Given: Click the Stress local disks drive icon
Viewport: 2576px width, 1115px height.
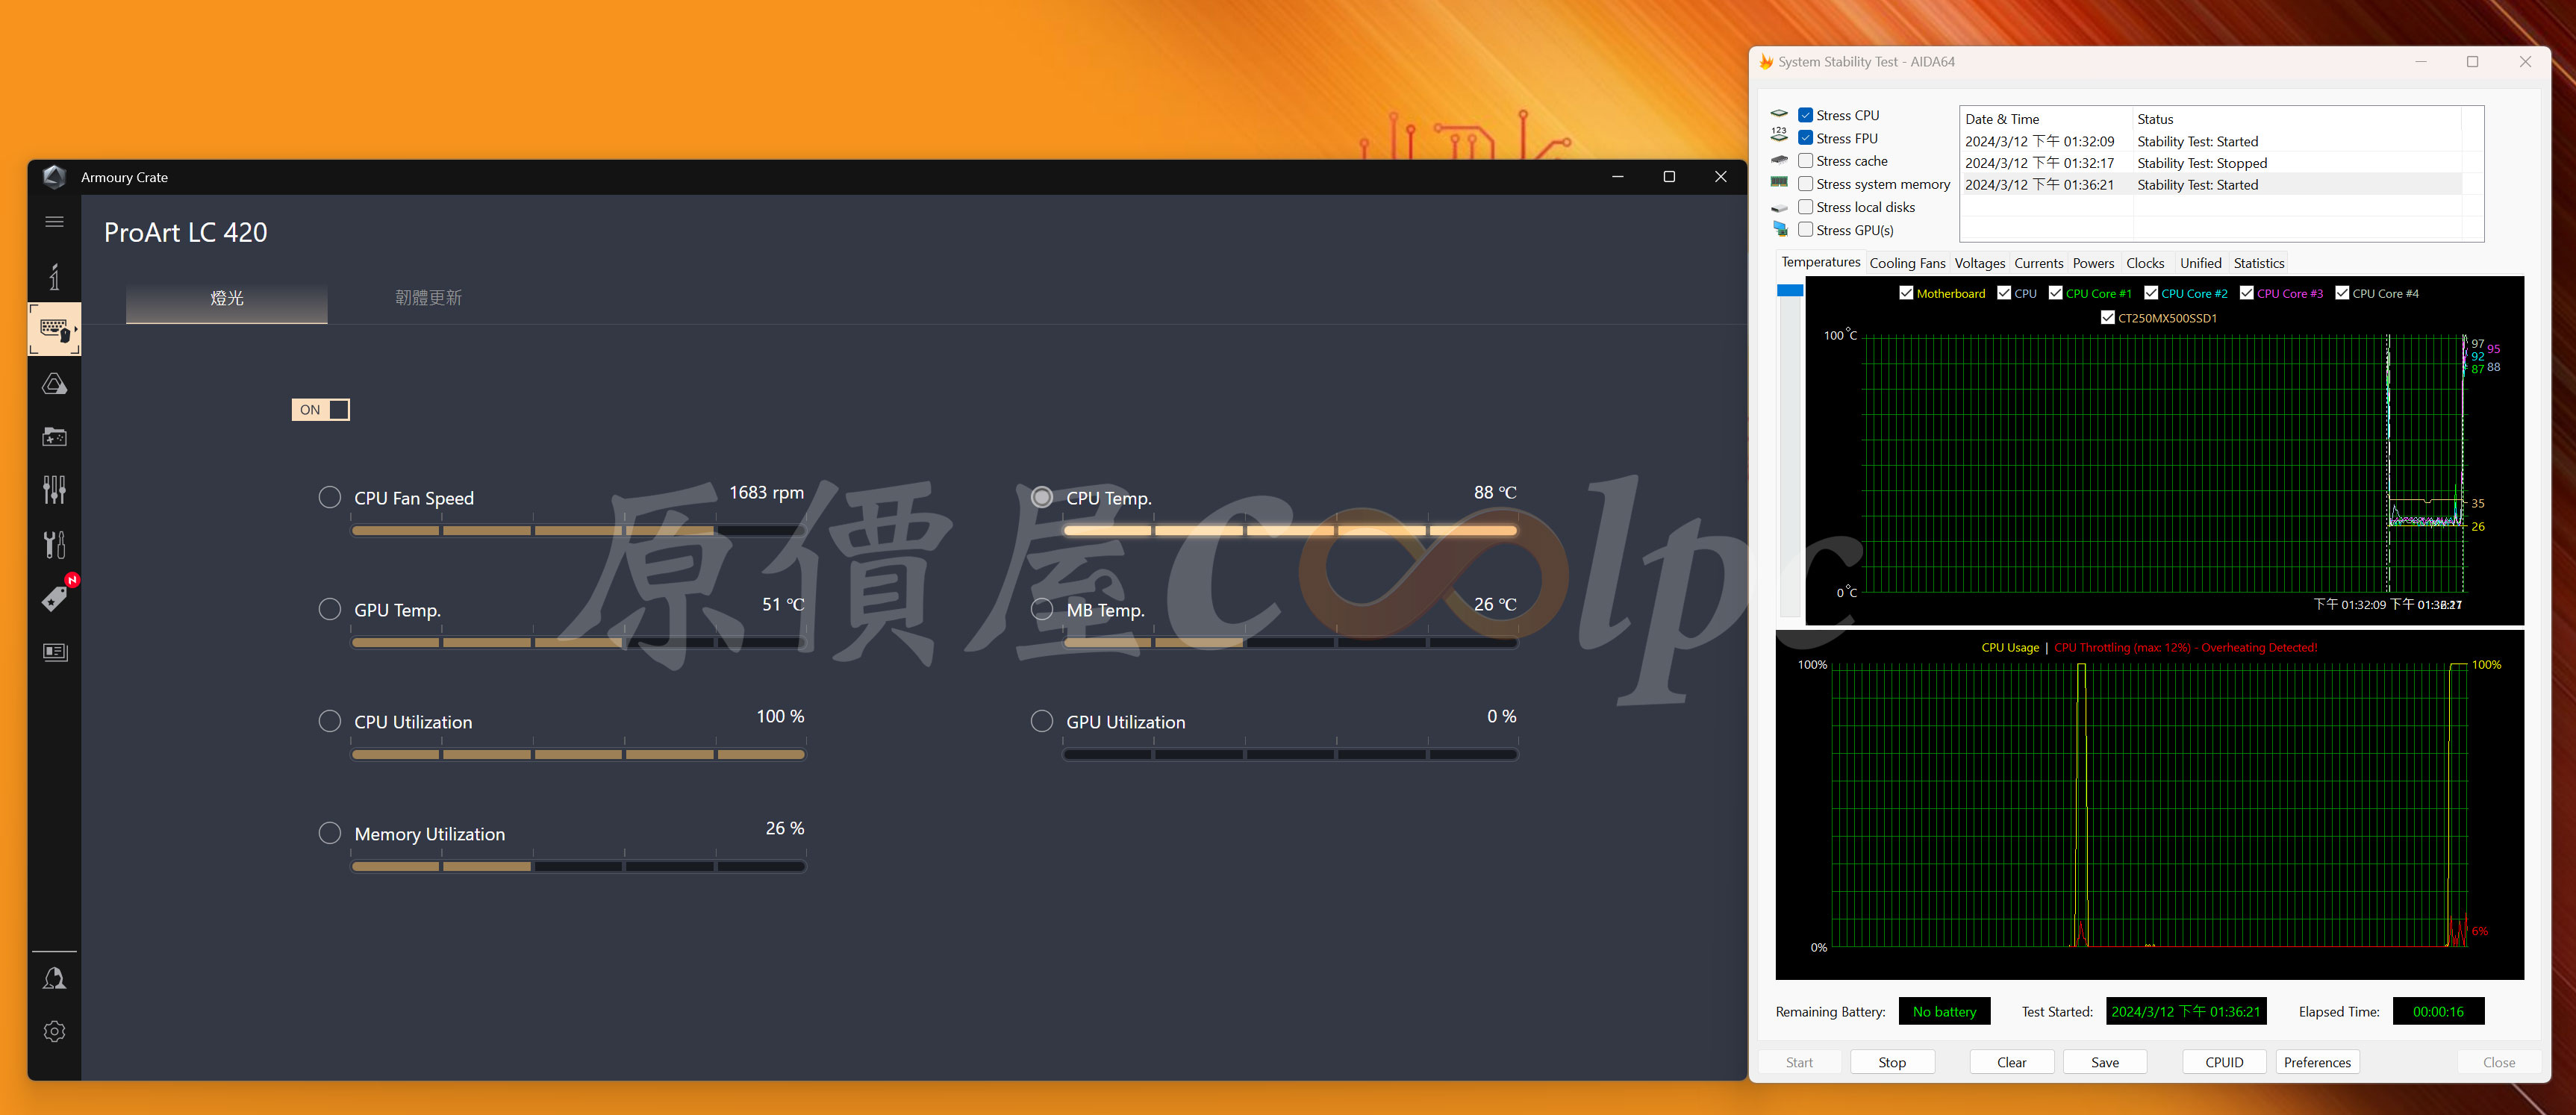Looking at the screenshot, I should pyautogui.click(x=1779, y=208).
